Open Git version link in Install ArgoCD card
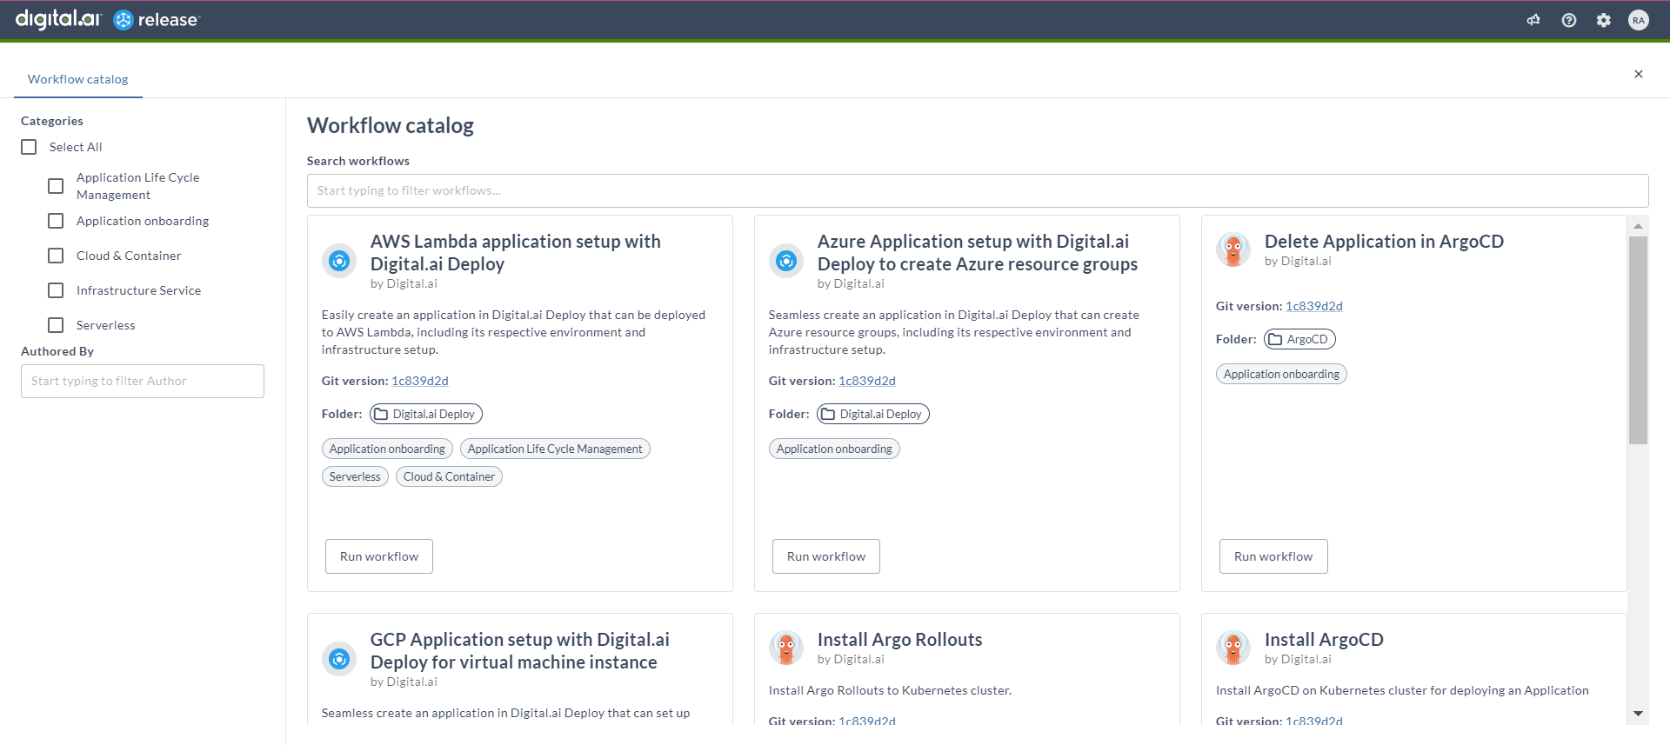The width and height of the screenshot is (1670, 745). point(1314,721)
